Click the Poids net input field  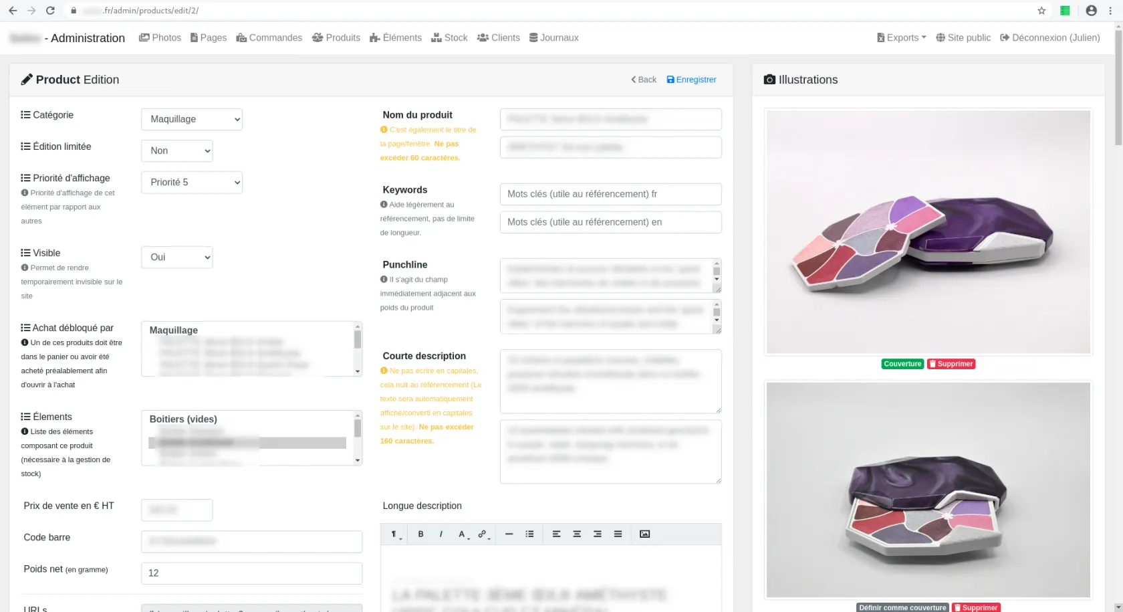point(251,573)
